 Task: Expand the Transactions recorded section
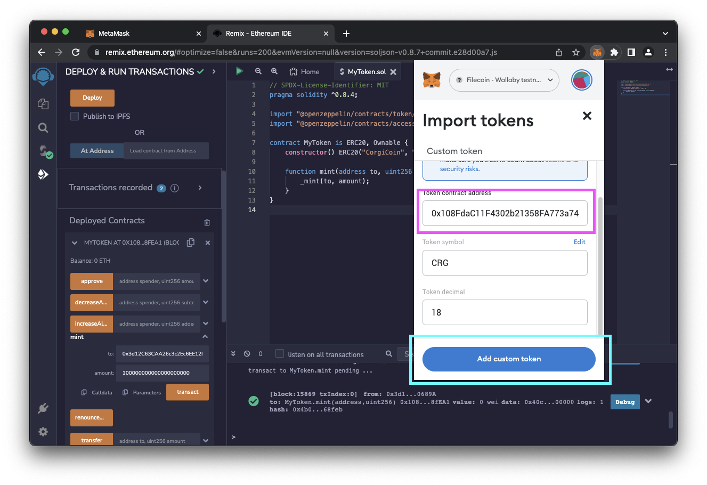tap(200, 188)
